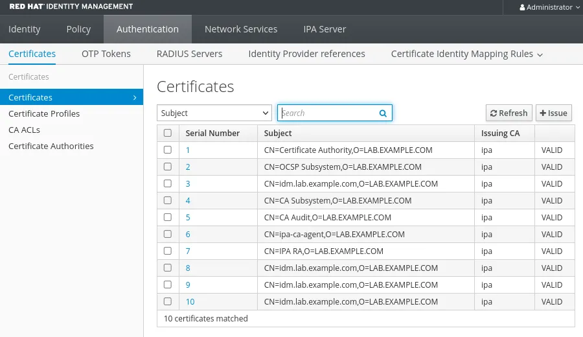The width and height of the screenshot is (583, 337).
Task: Open certificate serial number 1 link
Action: (188, 150)
